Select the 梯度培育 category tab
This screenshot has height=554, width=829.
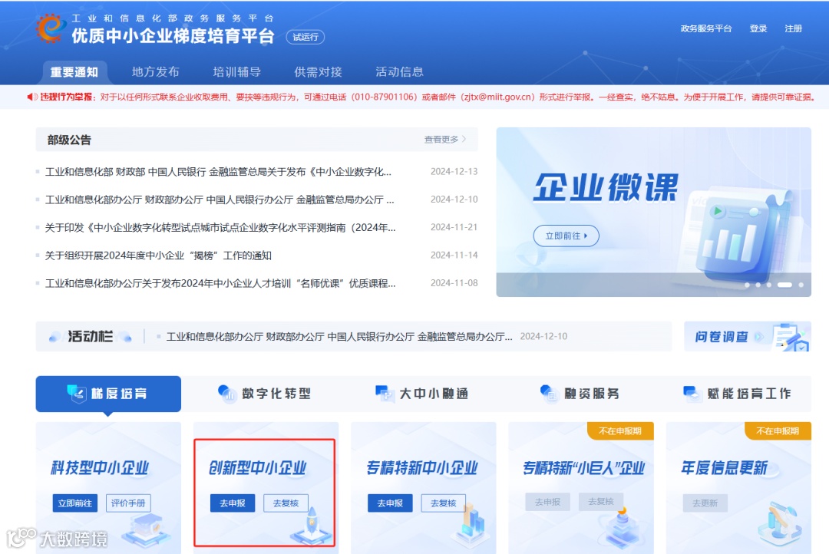[108, 394]
